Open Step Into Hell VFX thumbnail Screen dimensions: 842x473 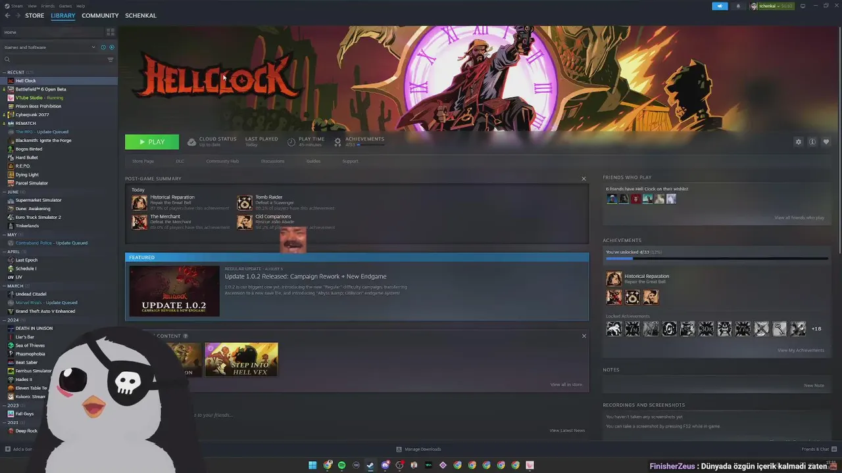[241, 359]
